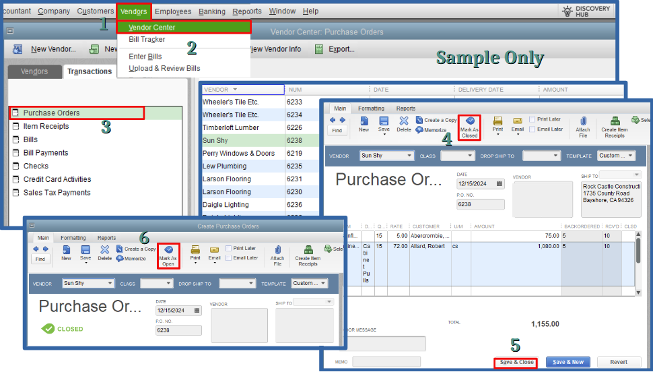Click P.O. NO. field 6238, right window
653x372 pixels.
coord(481,204)
